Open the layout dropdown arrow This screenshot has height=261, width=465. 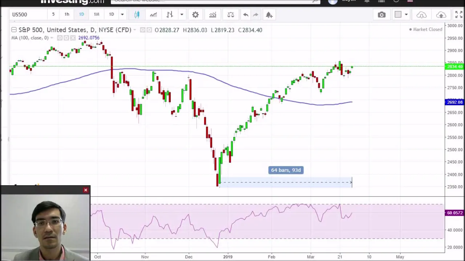(x=406, y=15)
